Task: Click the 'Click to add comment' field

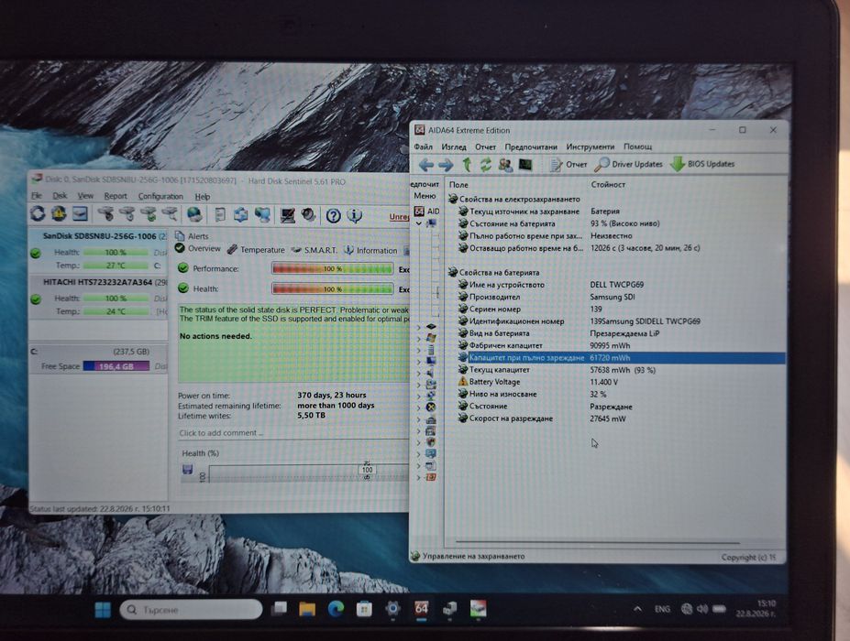Action: pyautogui.click(x=293, y=432)
